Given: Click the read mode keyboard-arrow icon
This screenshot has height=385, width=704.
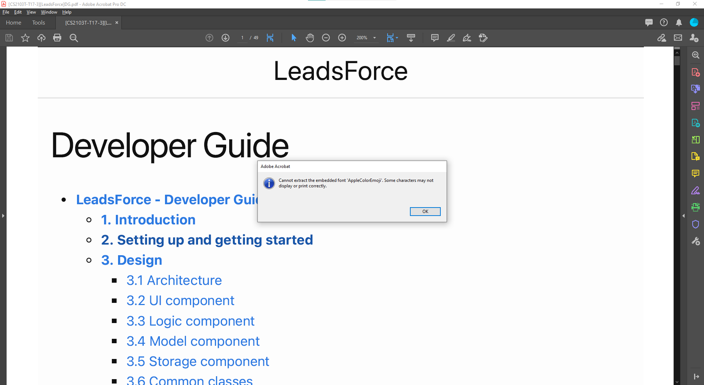Looking at the screenshot, I should (411, 38).
